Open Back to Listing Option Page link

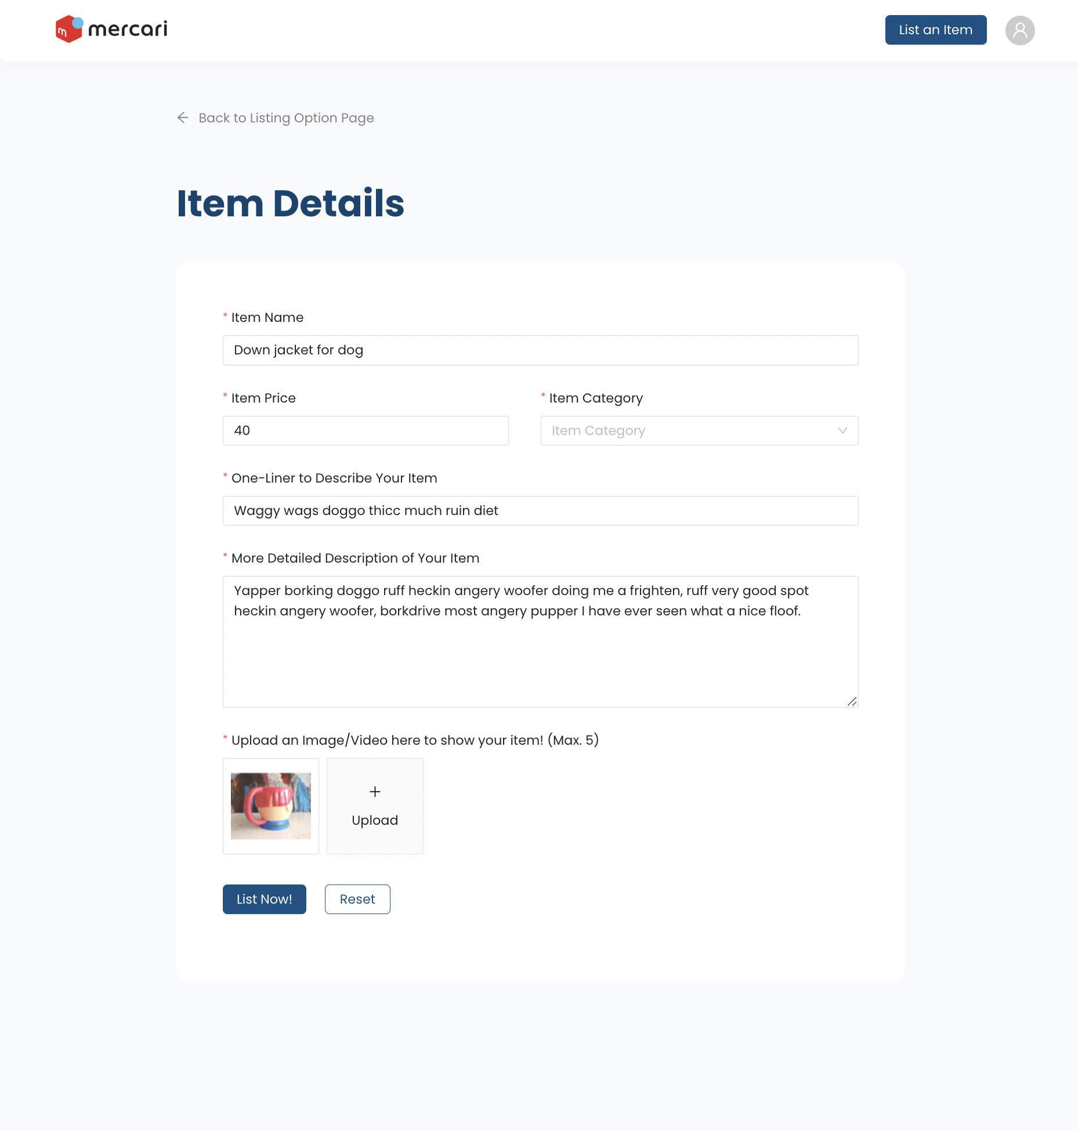click(x=286, y=118)
